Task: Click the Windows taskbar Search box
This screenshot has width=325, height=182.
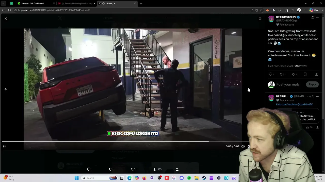Action: pos(100,178)
